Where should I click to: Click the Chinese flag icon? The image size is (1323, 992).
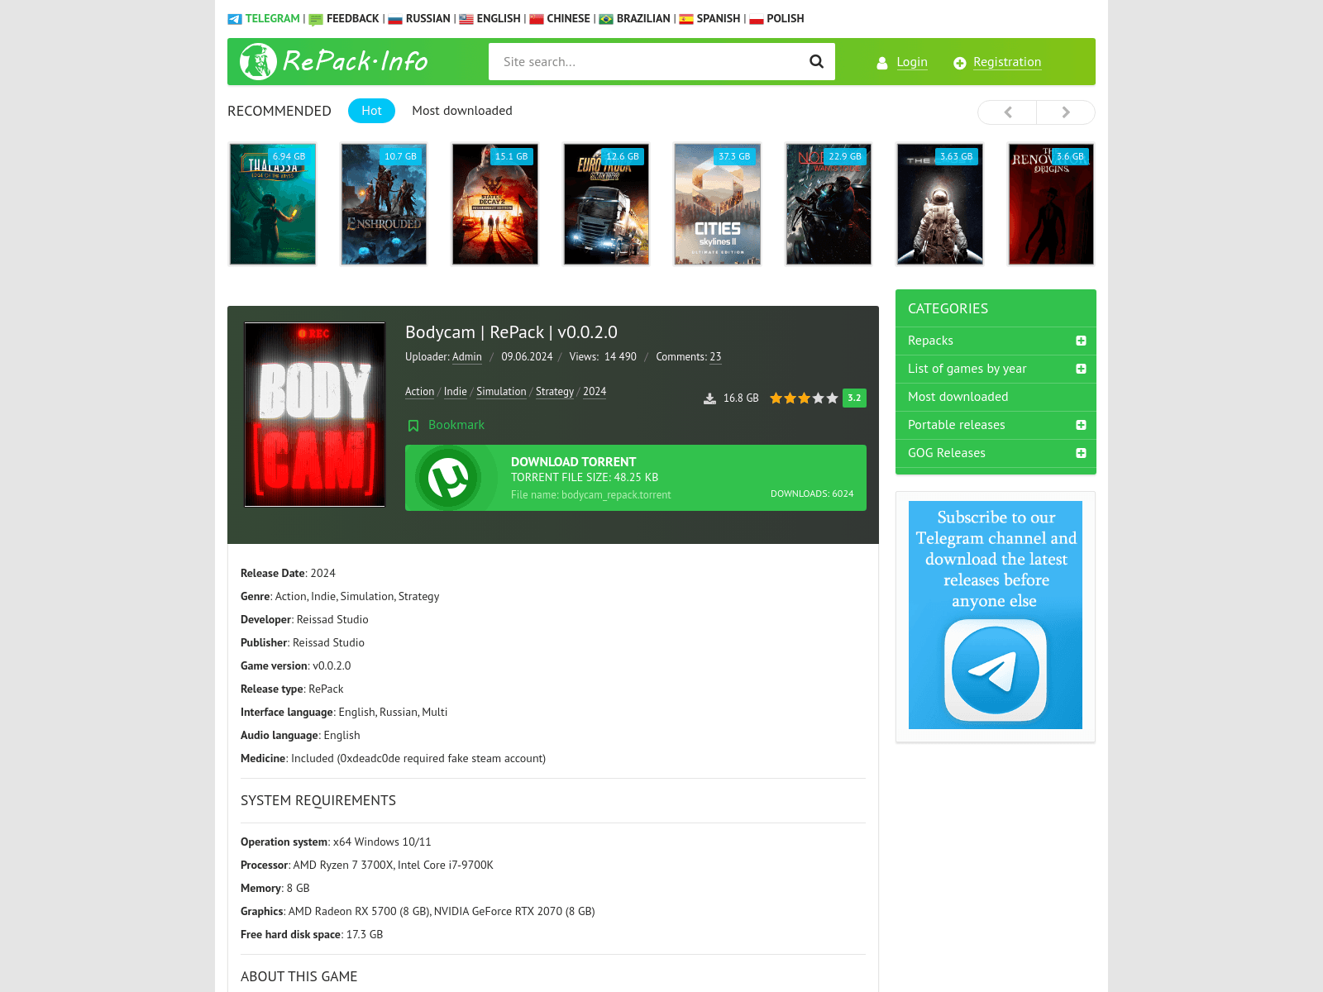point(537,19)
